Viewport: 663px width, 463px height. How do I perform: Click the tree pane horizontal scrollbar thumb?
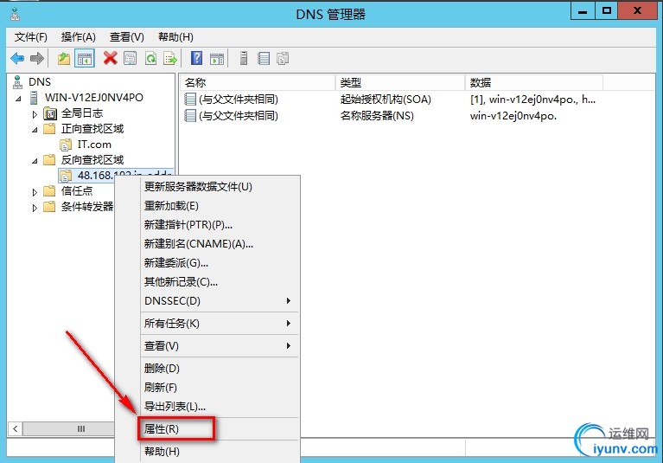click(x=69, y=428)
